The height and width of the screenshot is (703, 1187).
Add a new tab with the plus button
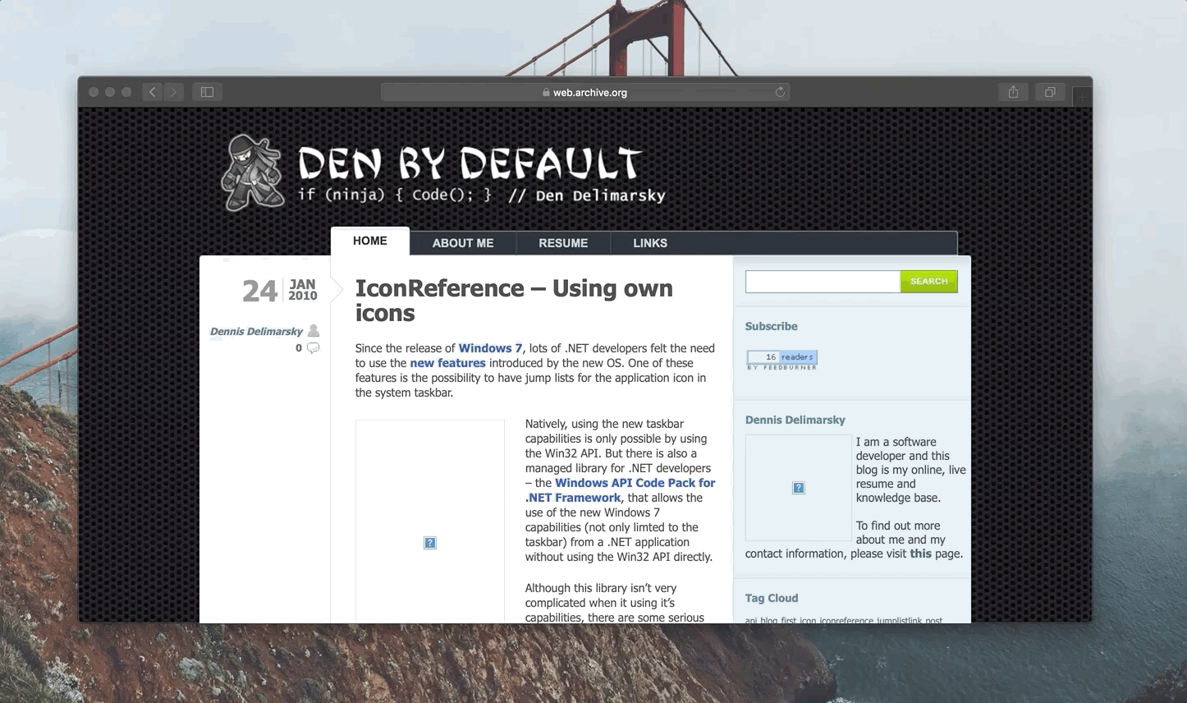click(x=1082, y=97)
